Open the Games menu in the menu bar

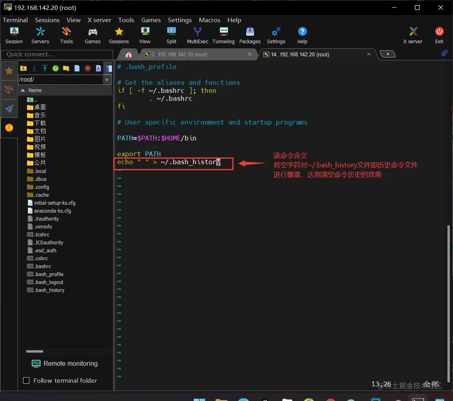click(x=151, y=20)
